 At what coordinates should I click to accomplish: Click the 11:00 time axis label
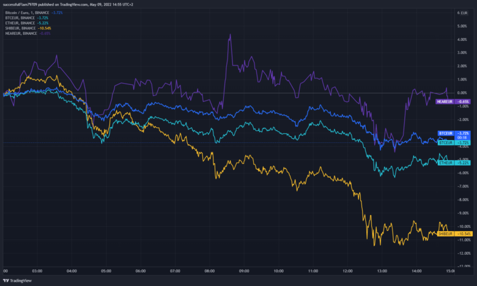click(x=313, y=271)
